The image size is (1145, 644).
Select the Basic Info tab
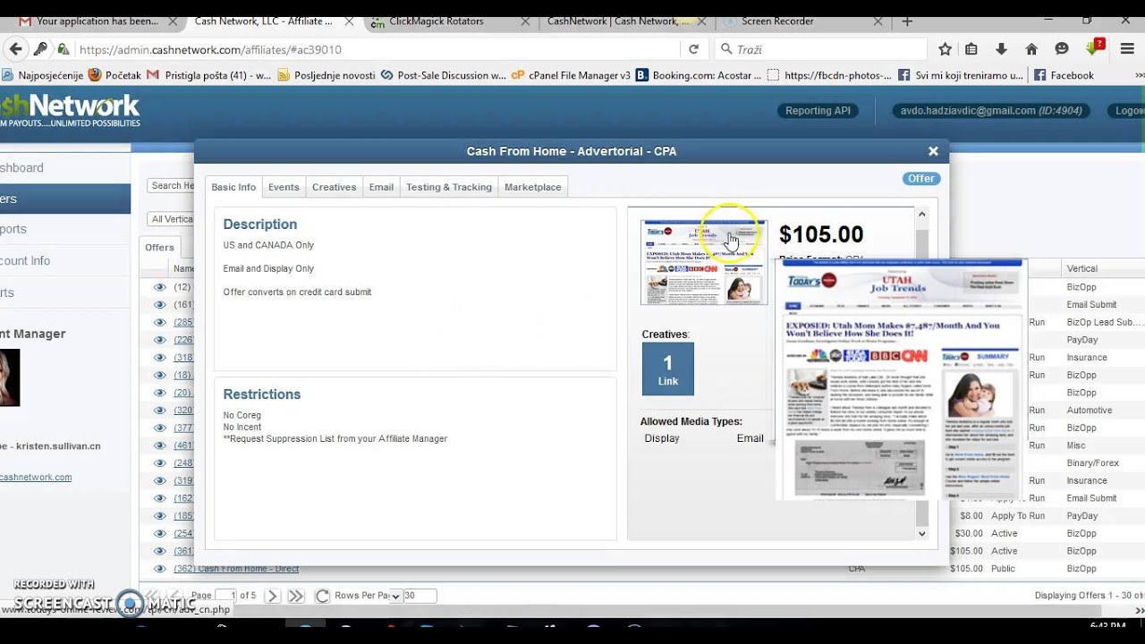[x=233, y=187]
